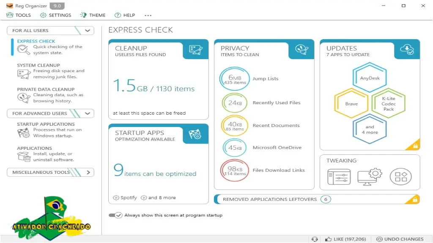Select System Cleanup in the sidebar

[x=51, y=71]
